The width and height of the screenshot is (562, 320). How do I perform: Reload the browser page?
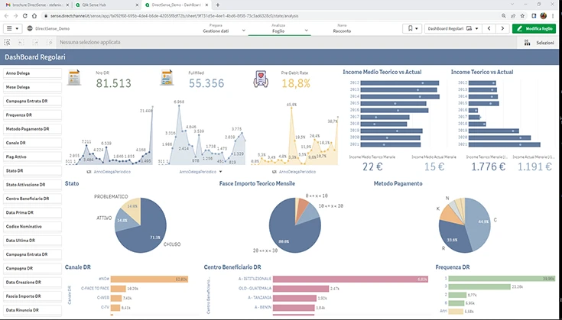tap(24, 16)
